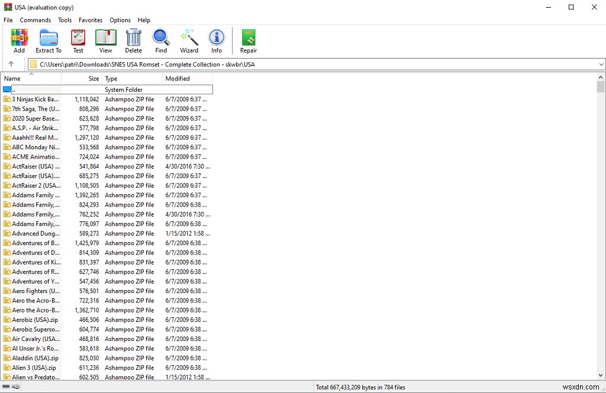The height and width of the screenshot is (393, 606).
Task: Launch the Find tool
Action: click(160, 40)
